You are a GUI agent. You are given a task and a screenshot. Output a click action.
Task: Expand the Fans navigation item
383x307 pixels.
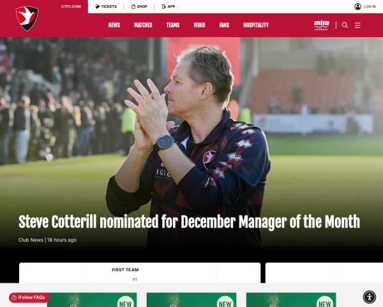[224, 25]
